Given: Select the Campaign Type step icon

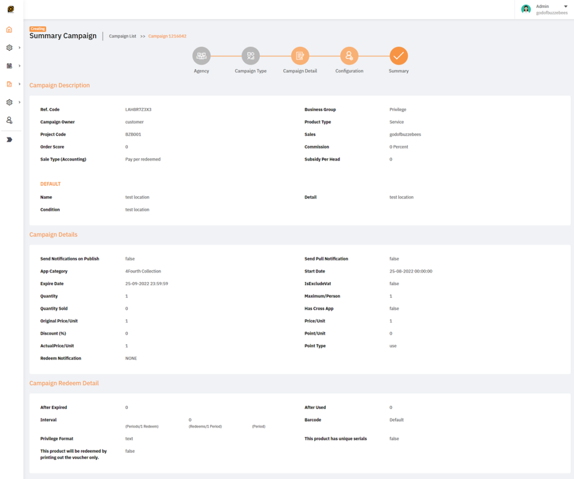Looking at the screenshot, I should 251,55.
